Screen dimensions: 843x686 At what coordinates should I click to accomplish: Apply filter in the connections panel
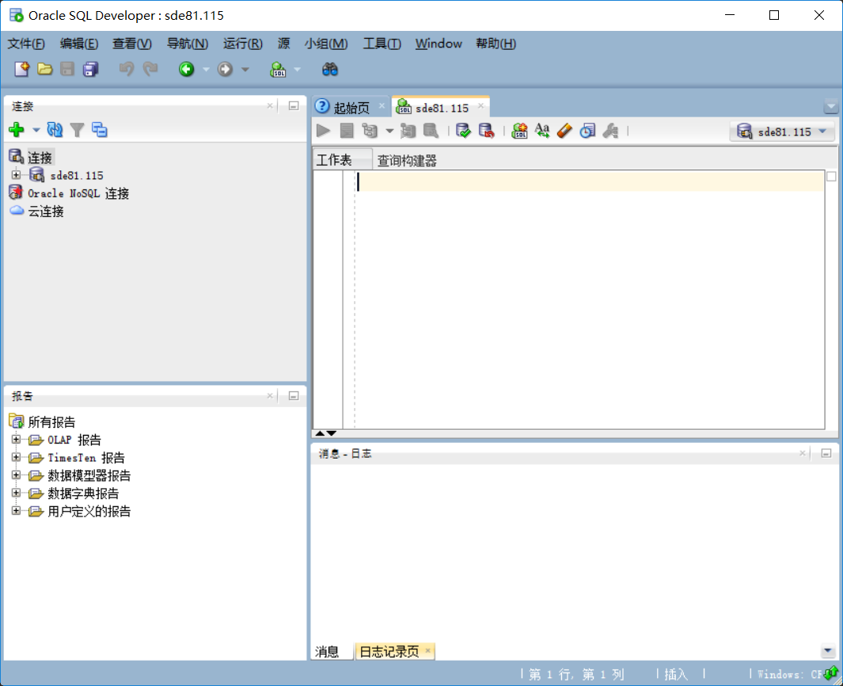[77, 130]
